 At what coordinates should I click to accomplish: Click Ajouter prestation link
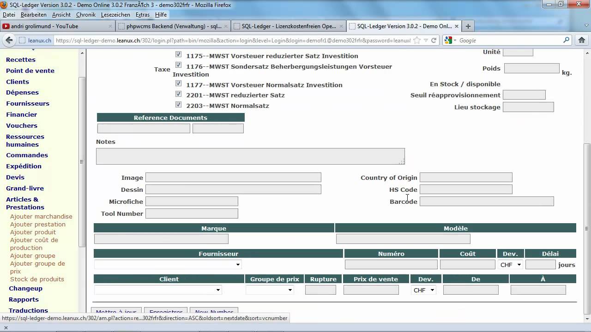point(38,224)
